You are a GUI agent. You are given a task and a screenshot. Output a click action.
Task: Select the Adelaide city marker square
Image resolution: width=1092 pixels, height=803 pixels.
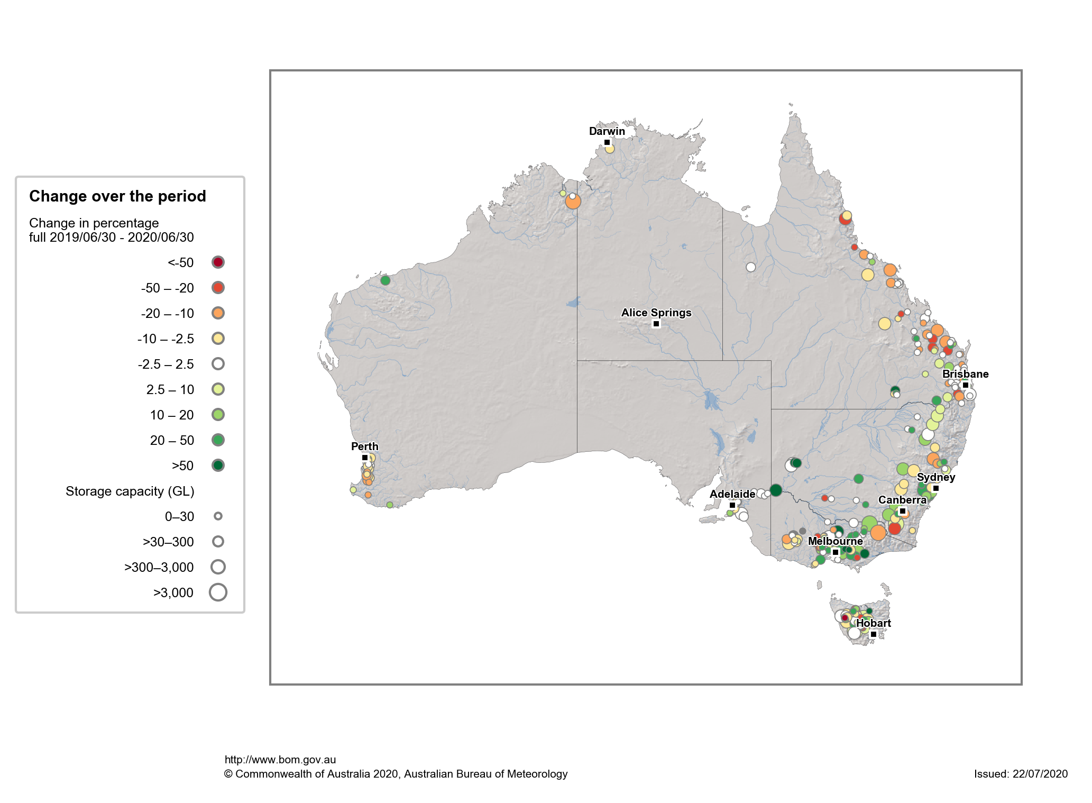732,505
